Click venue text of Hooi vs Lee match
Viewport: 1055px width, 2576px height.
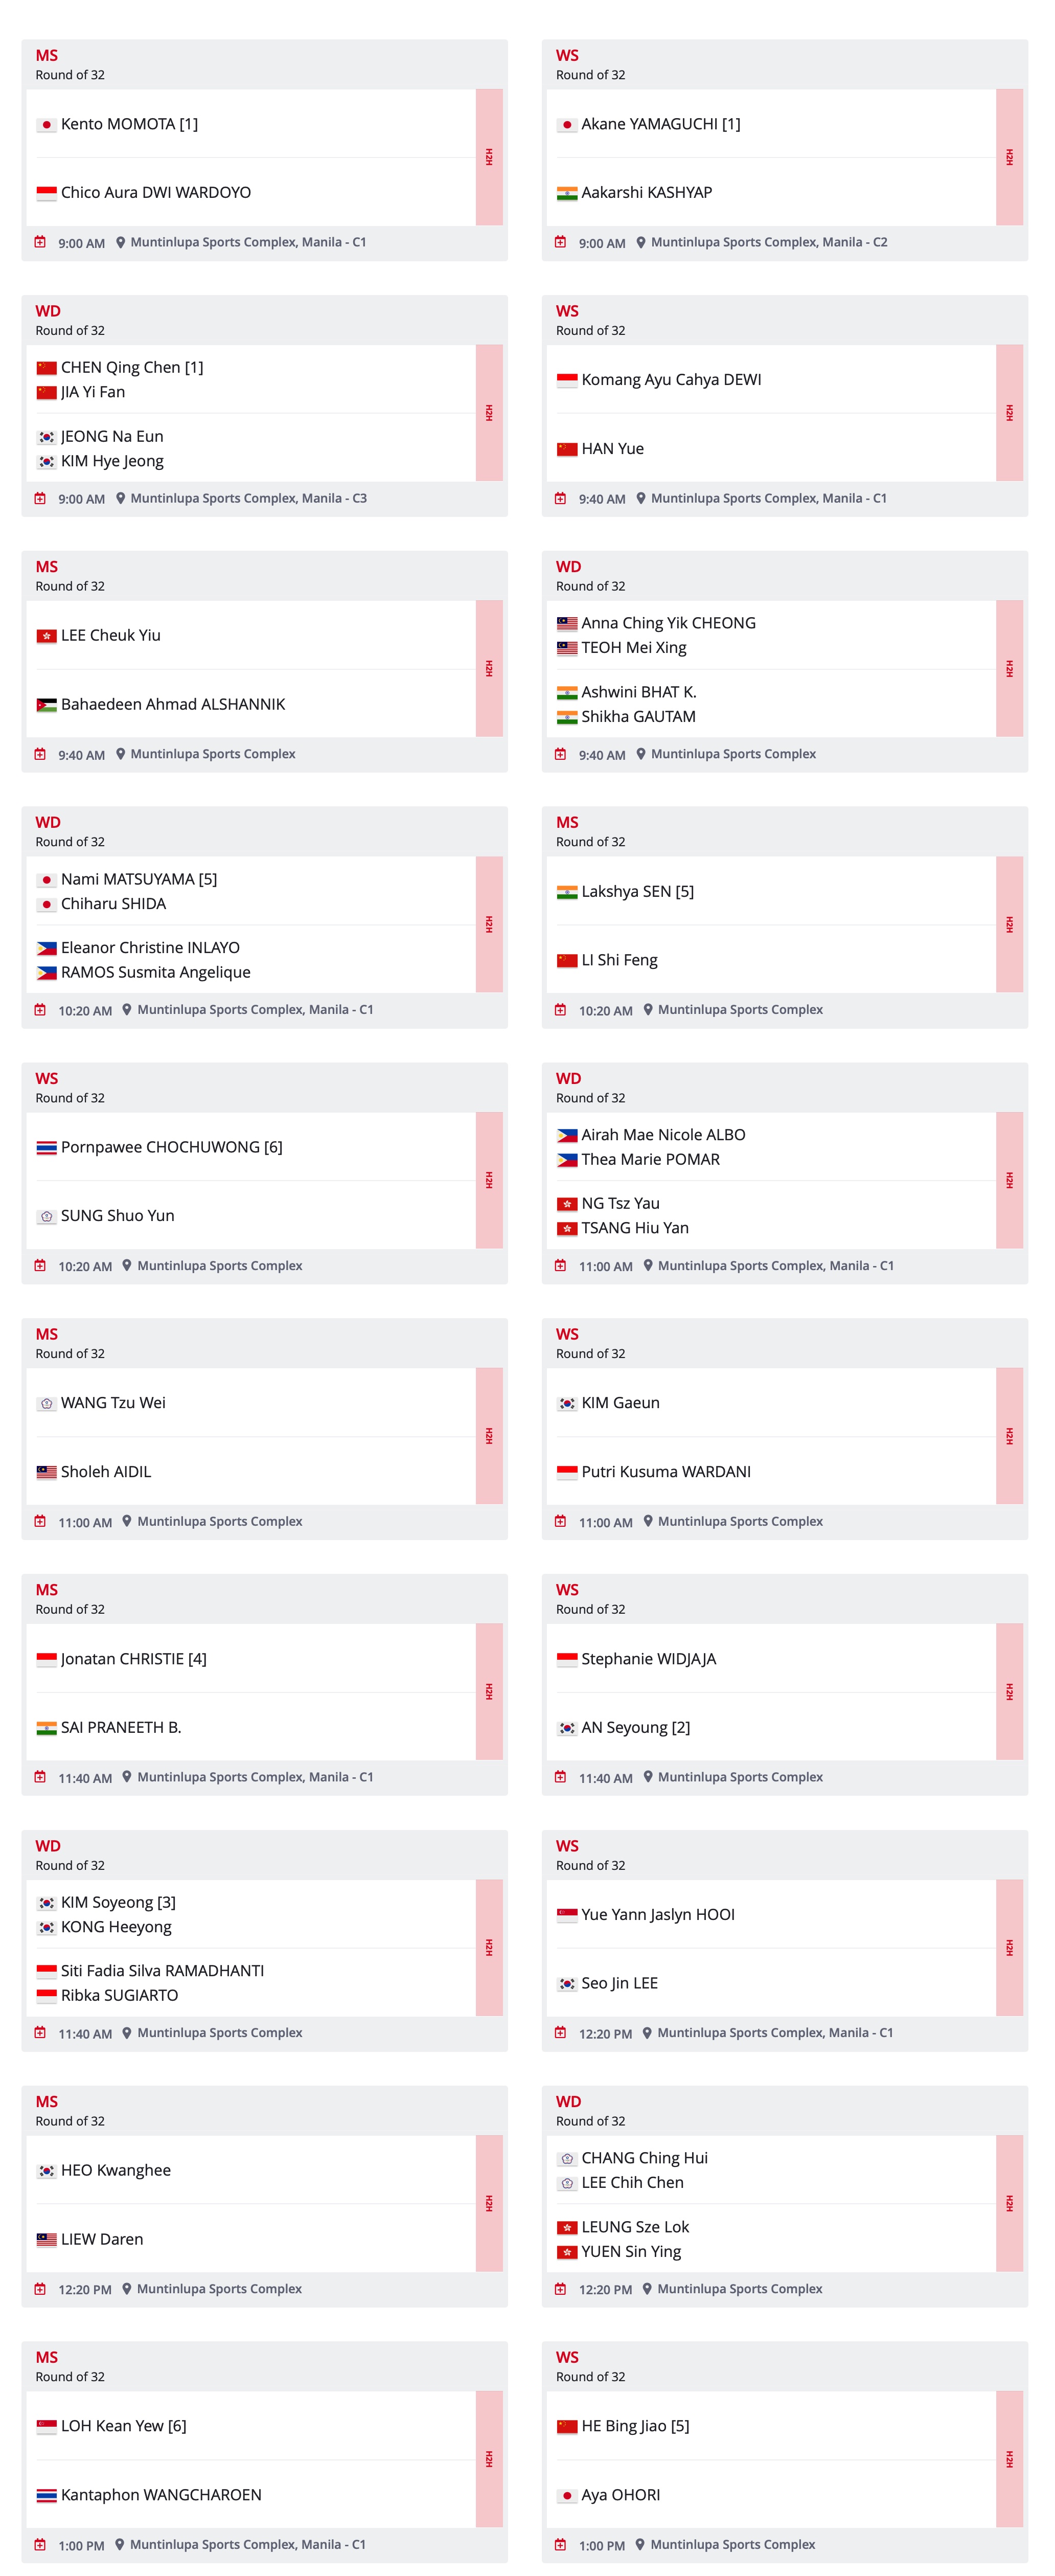point(775,2033)
